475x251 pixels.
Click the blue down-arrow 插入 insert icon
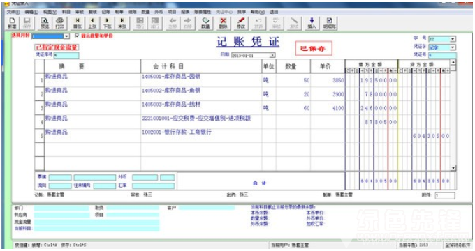(312, 23)
